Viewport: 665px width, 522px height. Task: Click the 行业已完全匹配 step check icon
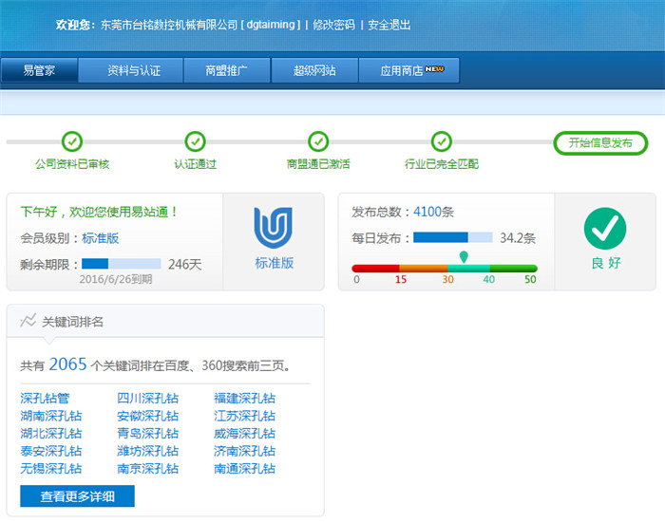(x=441, y=142)
